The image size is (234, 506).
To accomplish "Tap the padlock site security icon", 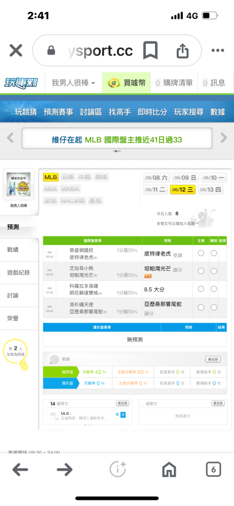I will (x=51, y=50).
